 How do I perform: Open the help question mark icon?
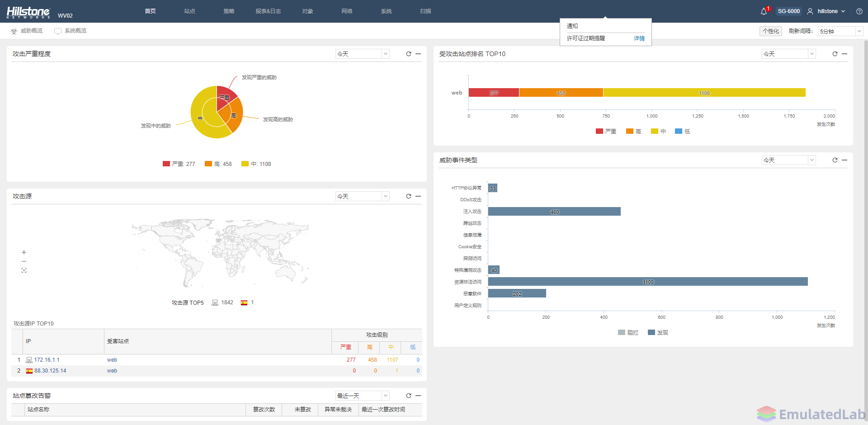[859, 11]
